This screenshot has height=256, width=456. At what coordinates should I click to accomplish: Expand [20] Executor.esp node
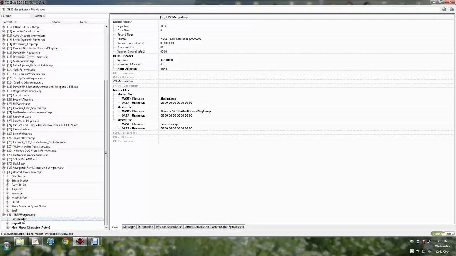click(4, 95)
